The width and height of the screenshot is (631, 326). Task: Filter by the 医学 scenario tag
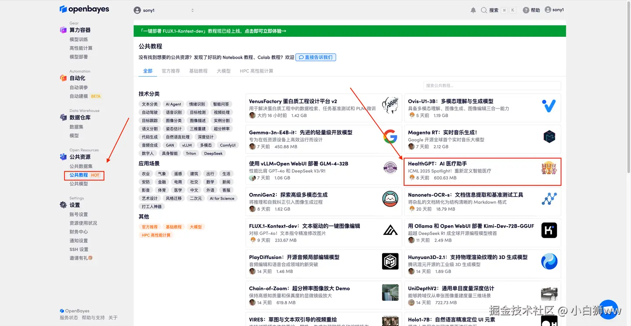tap(178, 190)
